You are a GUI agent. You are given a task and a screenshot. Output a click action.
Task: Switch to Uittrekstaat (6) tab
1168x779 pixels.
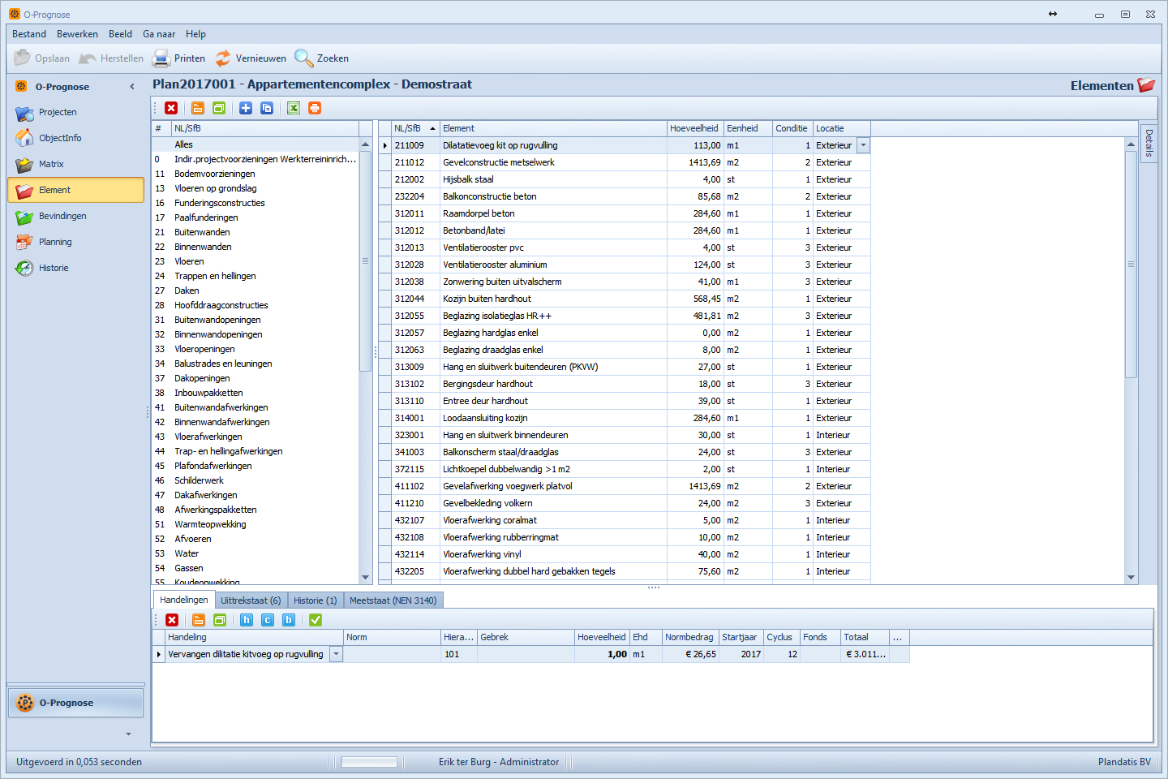[x=251, y=600]
